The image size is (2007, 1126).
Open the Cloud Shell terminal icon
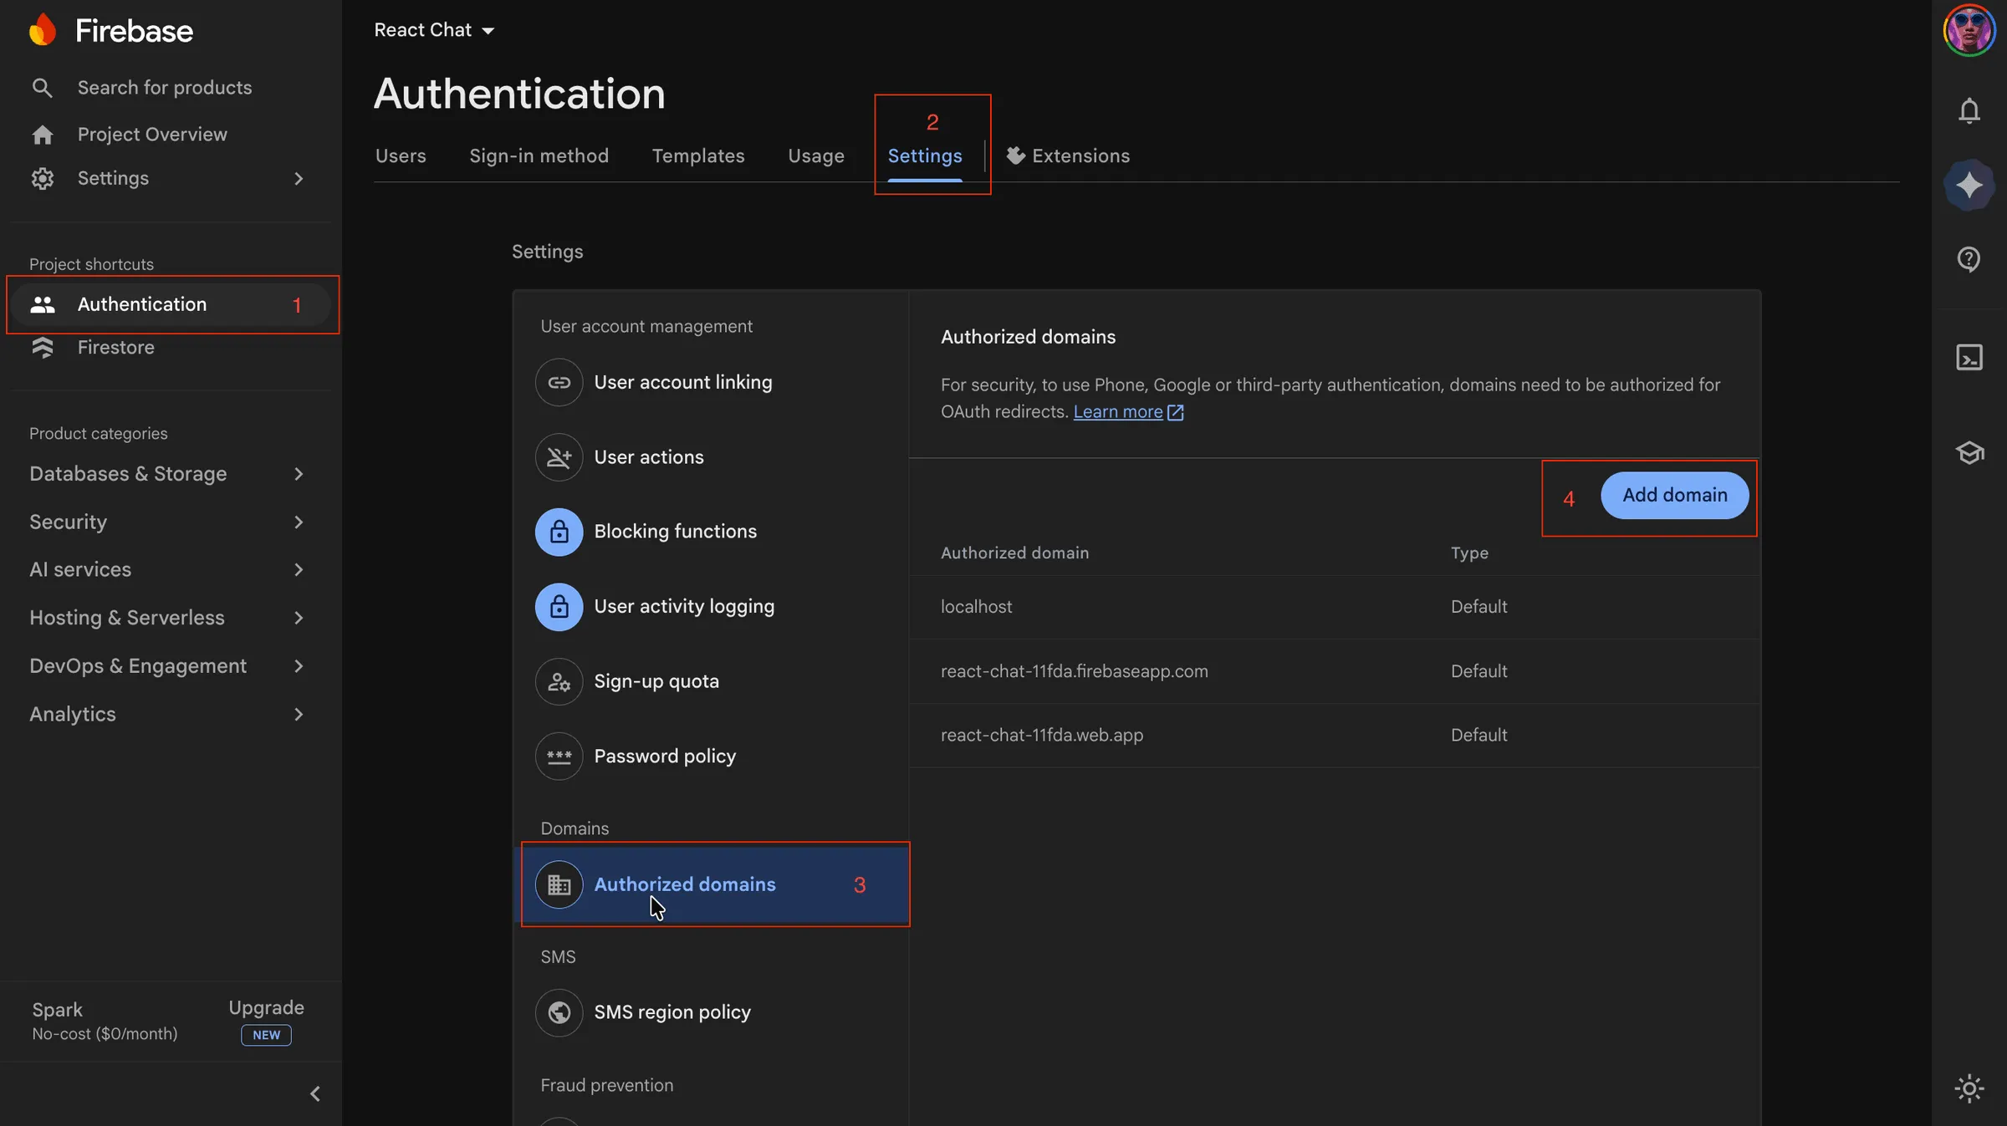[x=1969, y=358]
